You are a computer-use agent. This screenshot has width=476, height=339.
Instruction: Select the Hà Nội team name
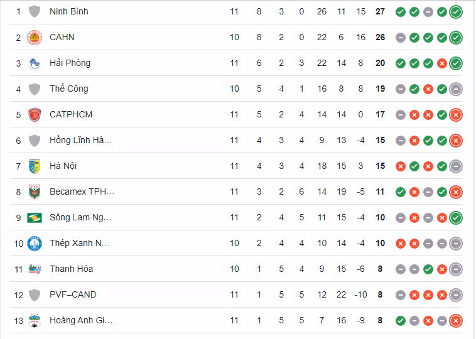(x=63, y=166)
